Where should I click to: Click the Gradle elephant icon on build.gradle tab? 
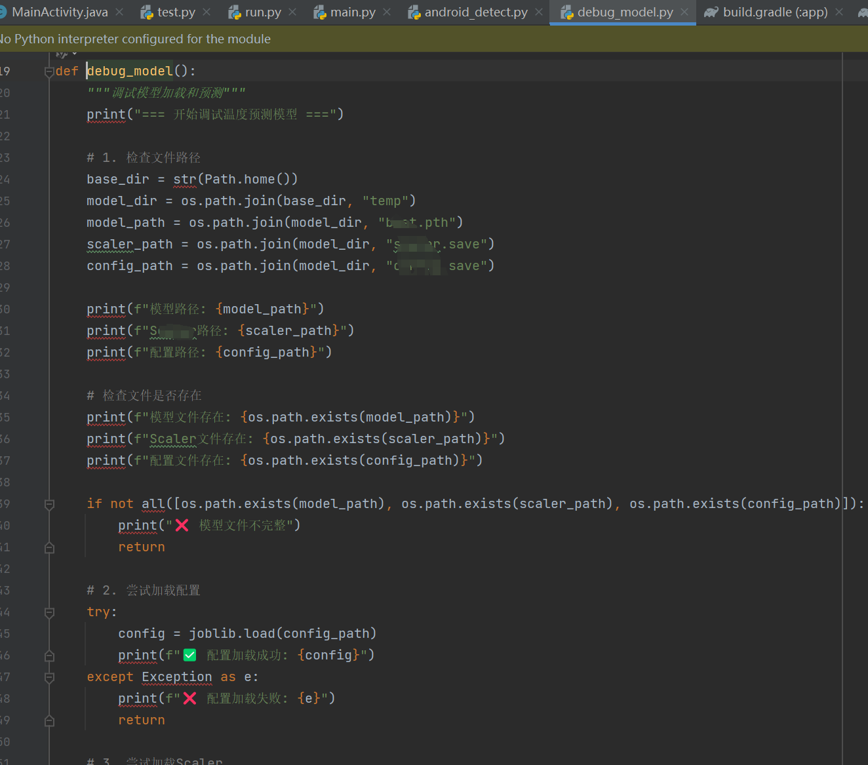tap(712, 11)
